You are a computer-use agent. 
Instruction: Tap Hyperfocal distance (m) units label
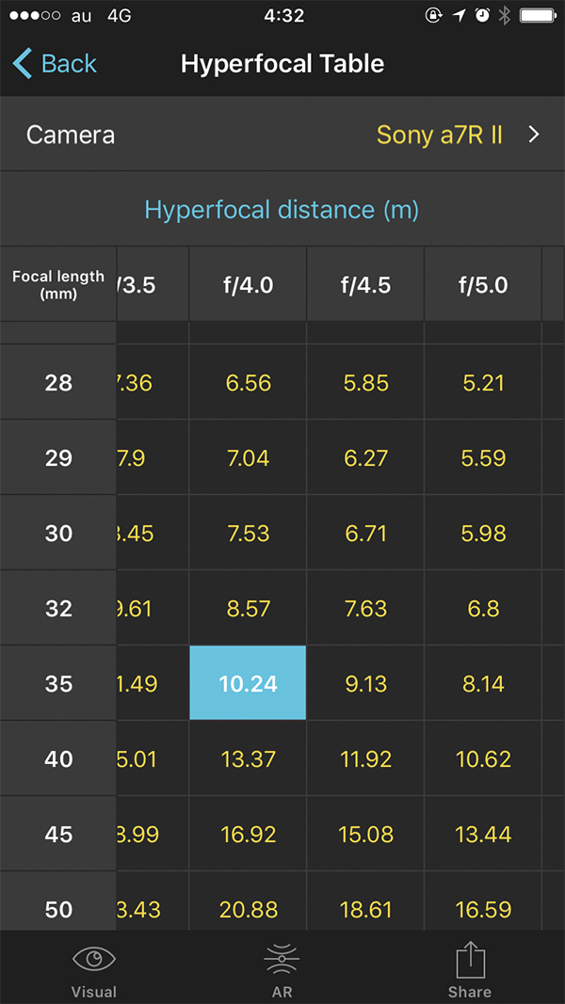click(282, 210)
